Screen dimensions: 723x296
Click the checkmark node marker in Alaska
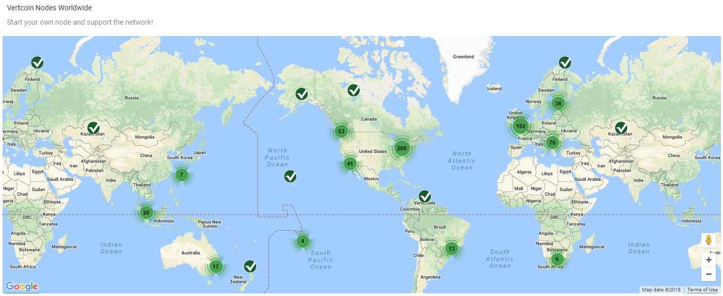pos(301,94)
